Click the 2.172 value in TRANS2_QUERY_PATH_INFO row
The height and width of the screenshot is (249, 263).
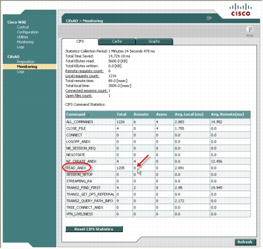tap(179, 201)
